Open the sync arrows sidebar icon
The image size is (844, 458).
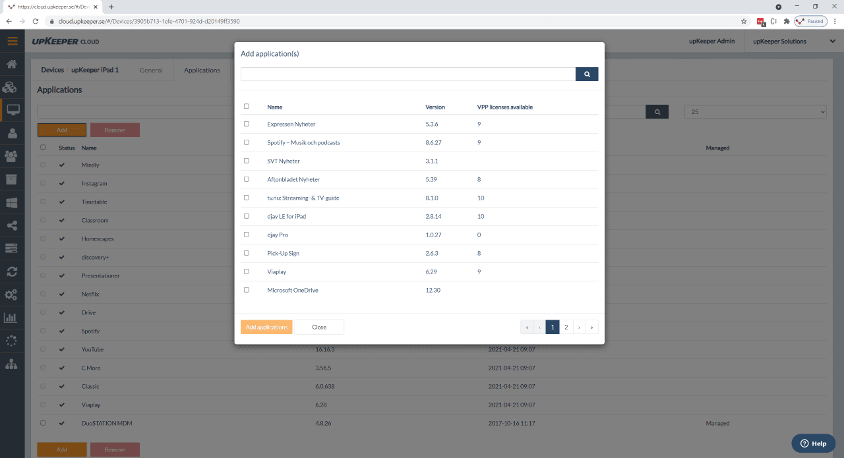[12, 271]
